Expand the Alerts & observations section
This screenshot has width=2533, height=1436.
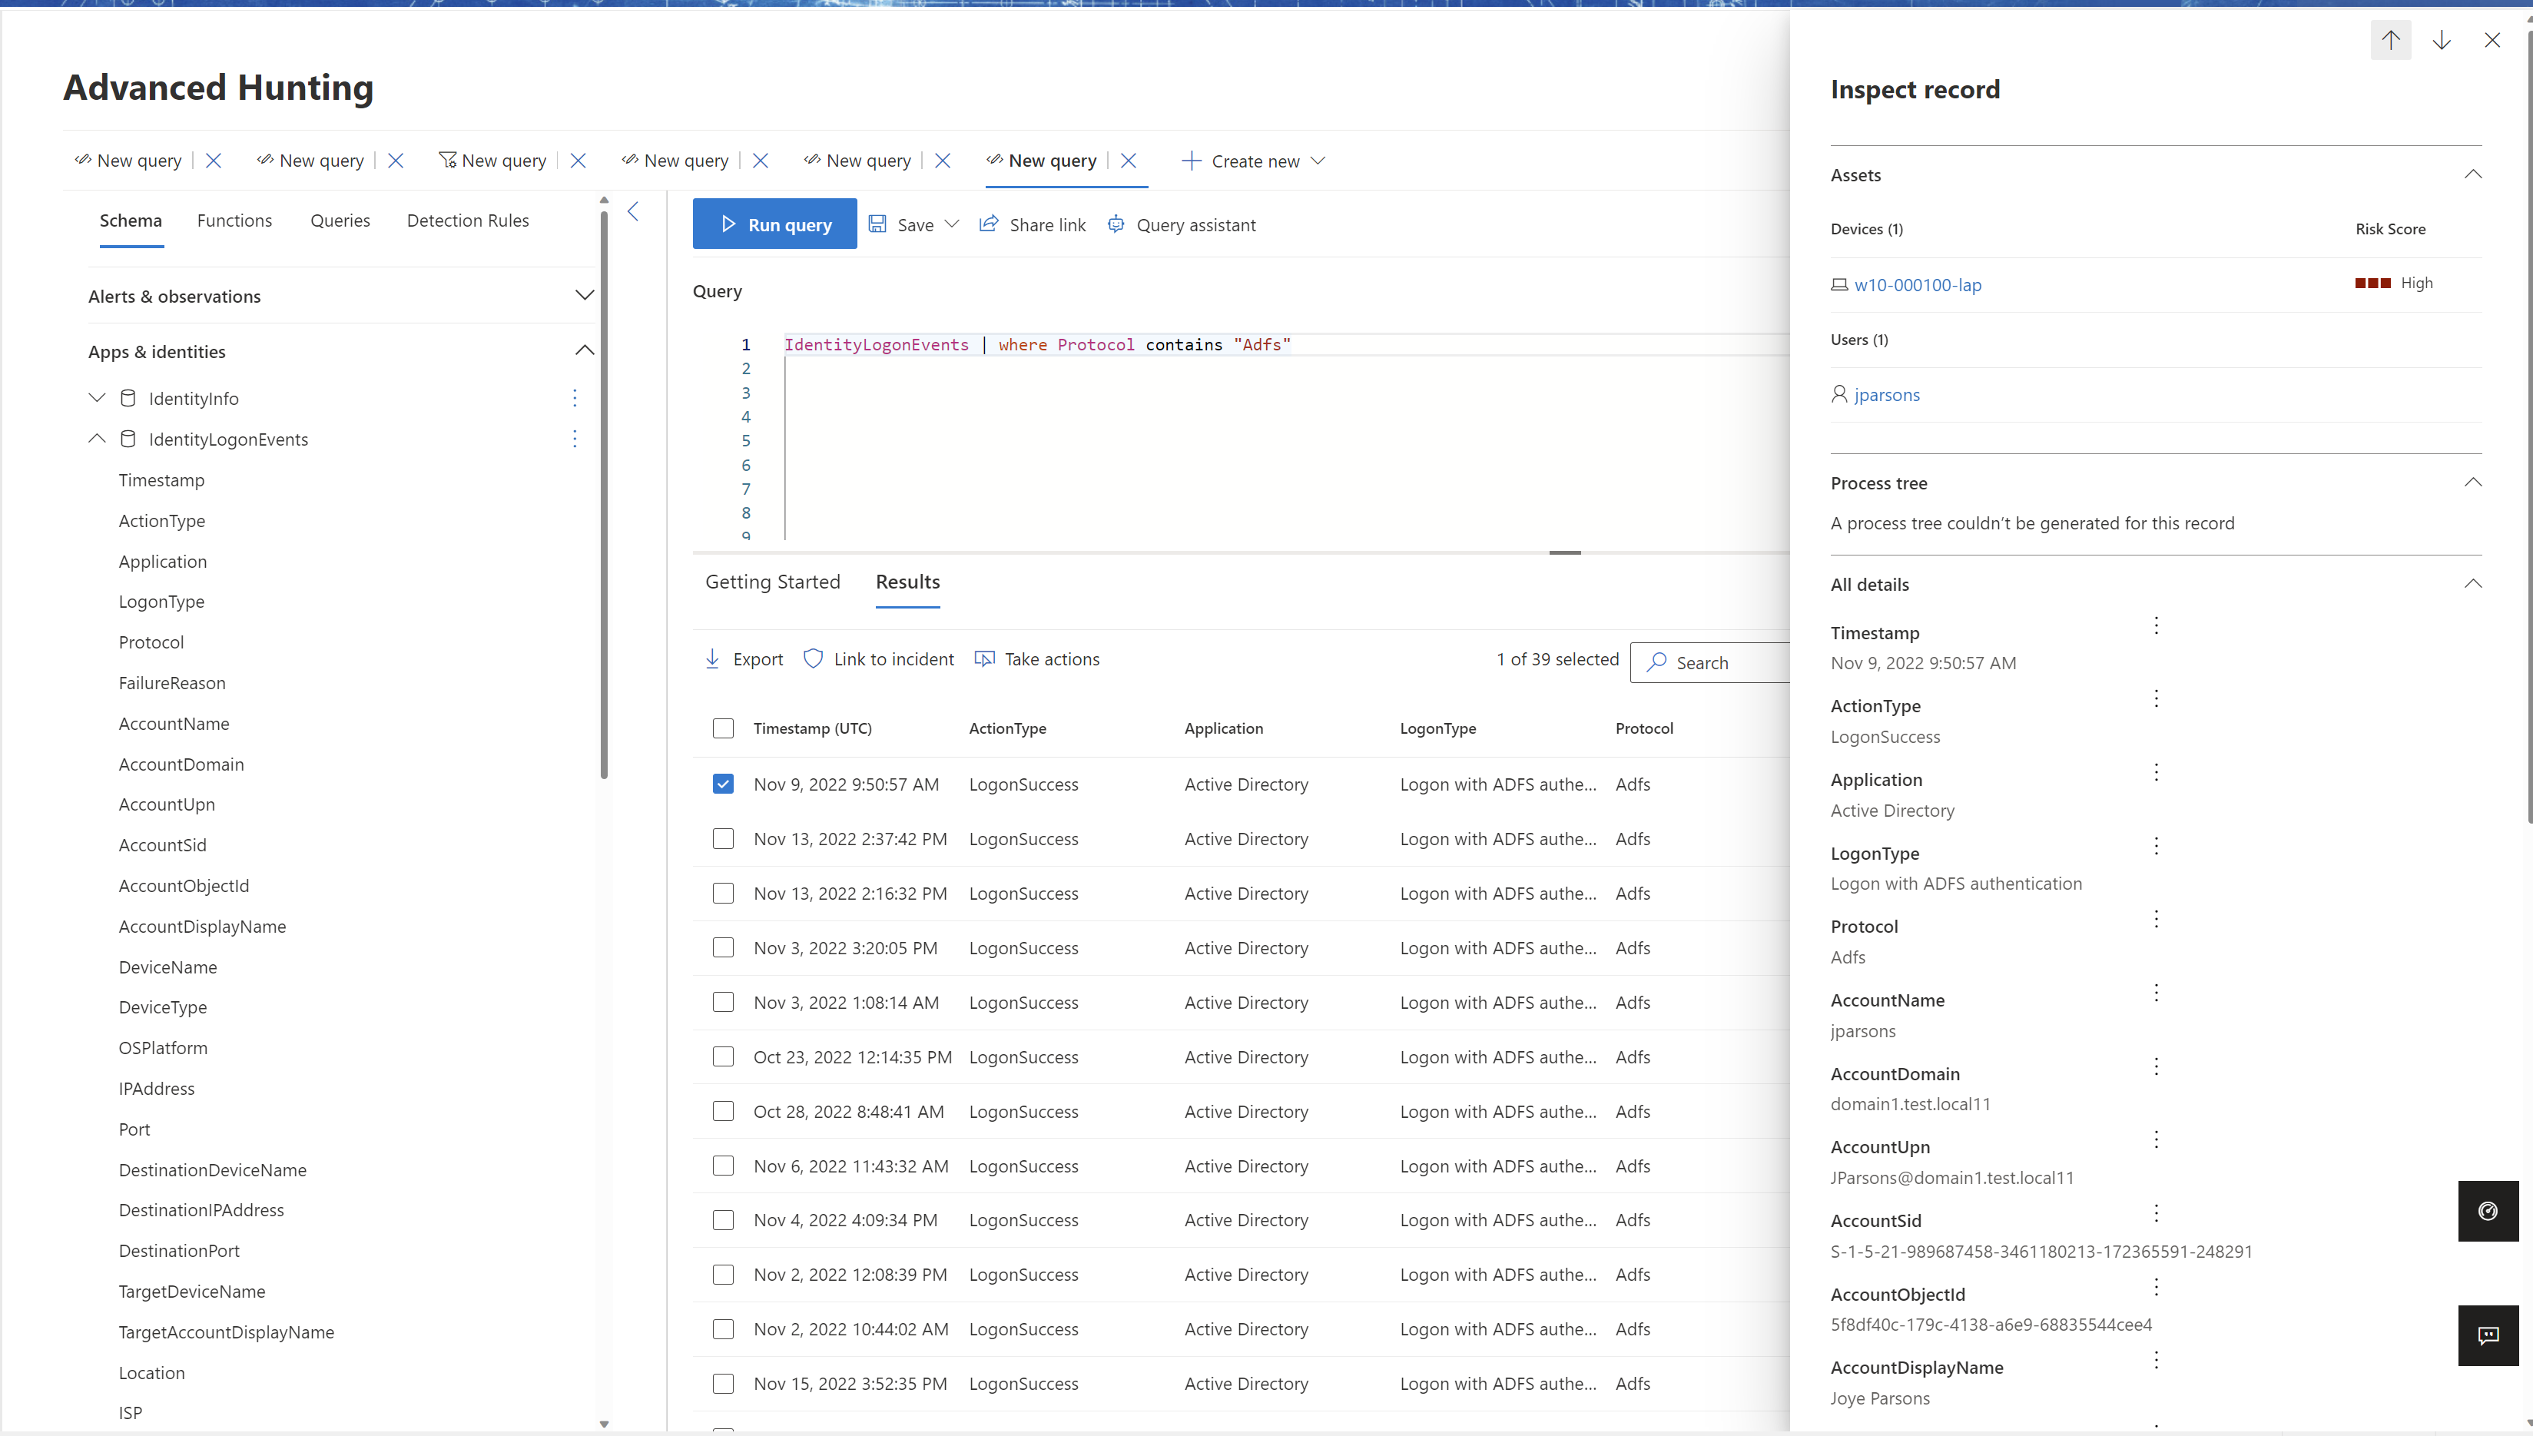[584, 296]
